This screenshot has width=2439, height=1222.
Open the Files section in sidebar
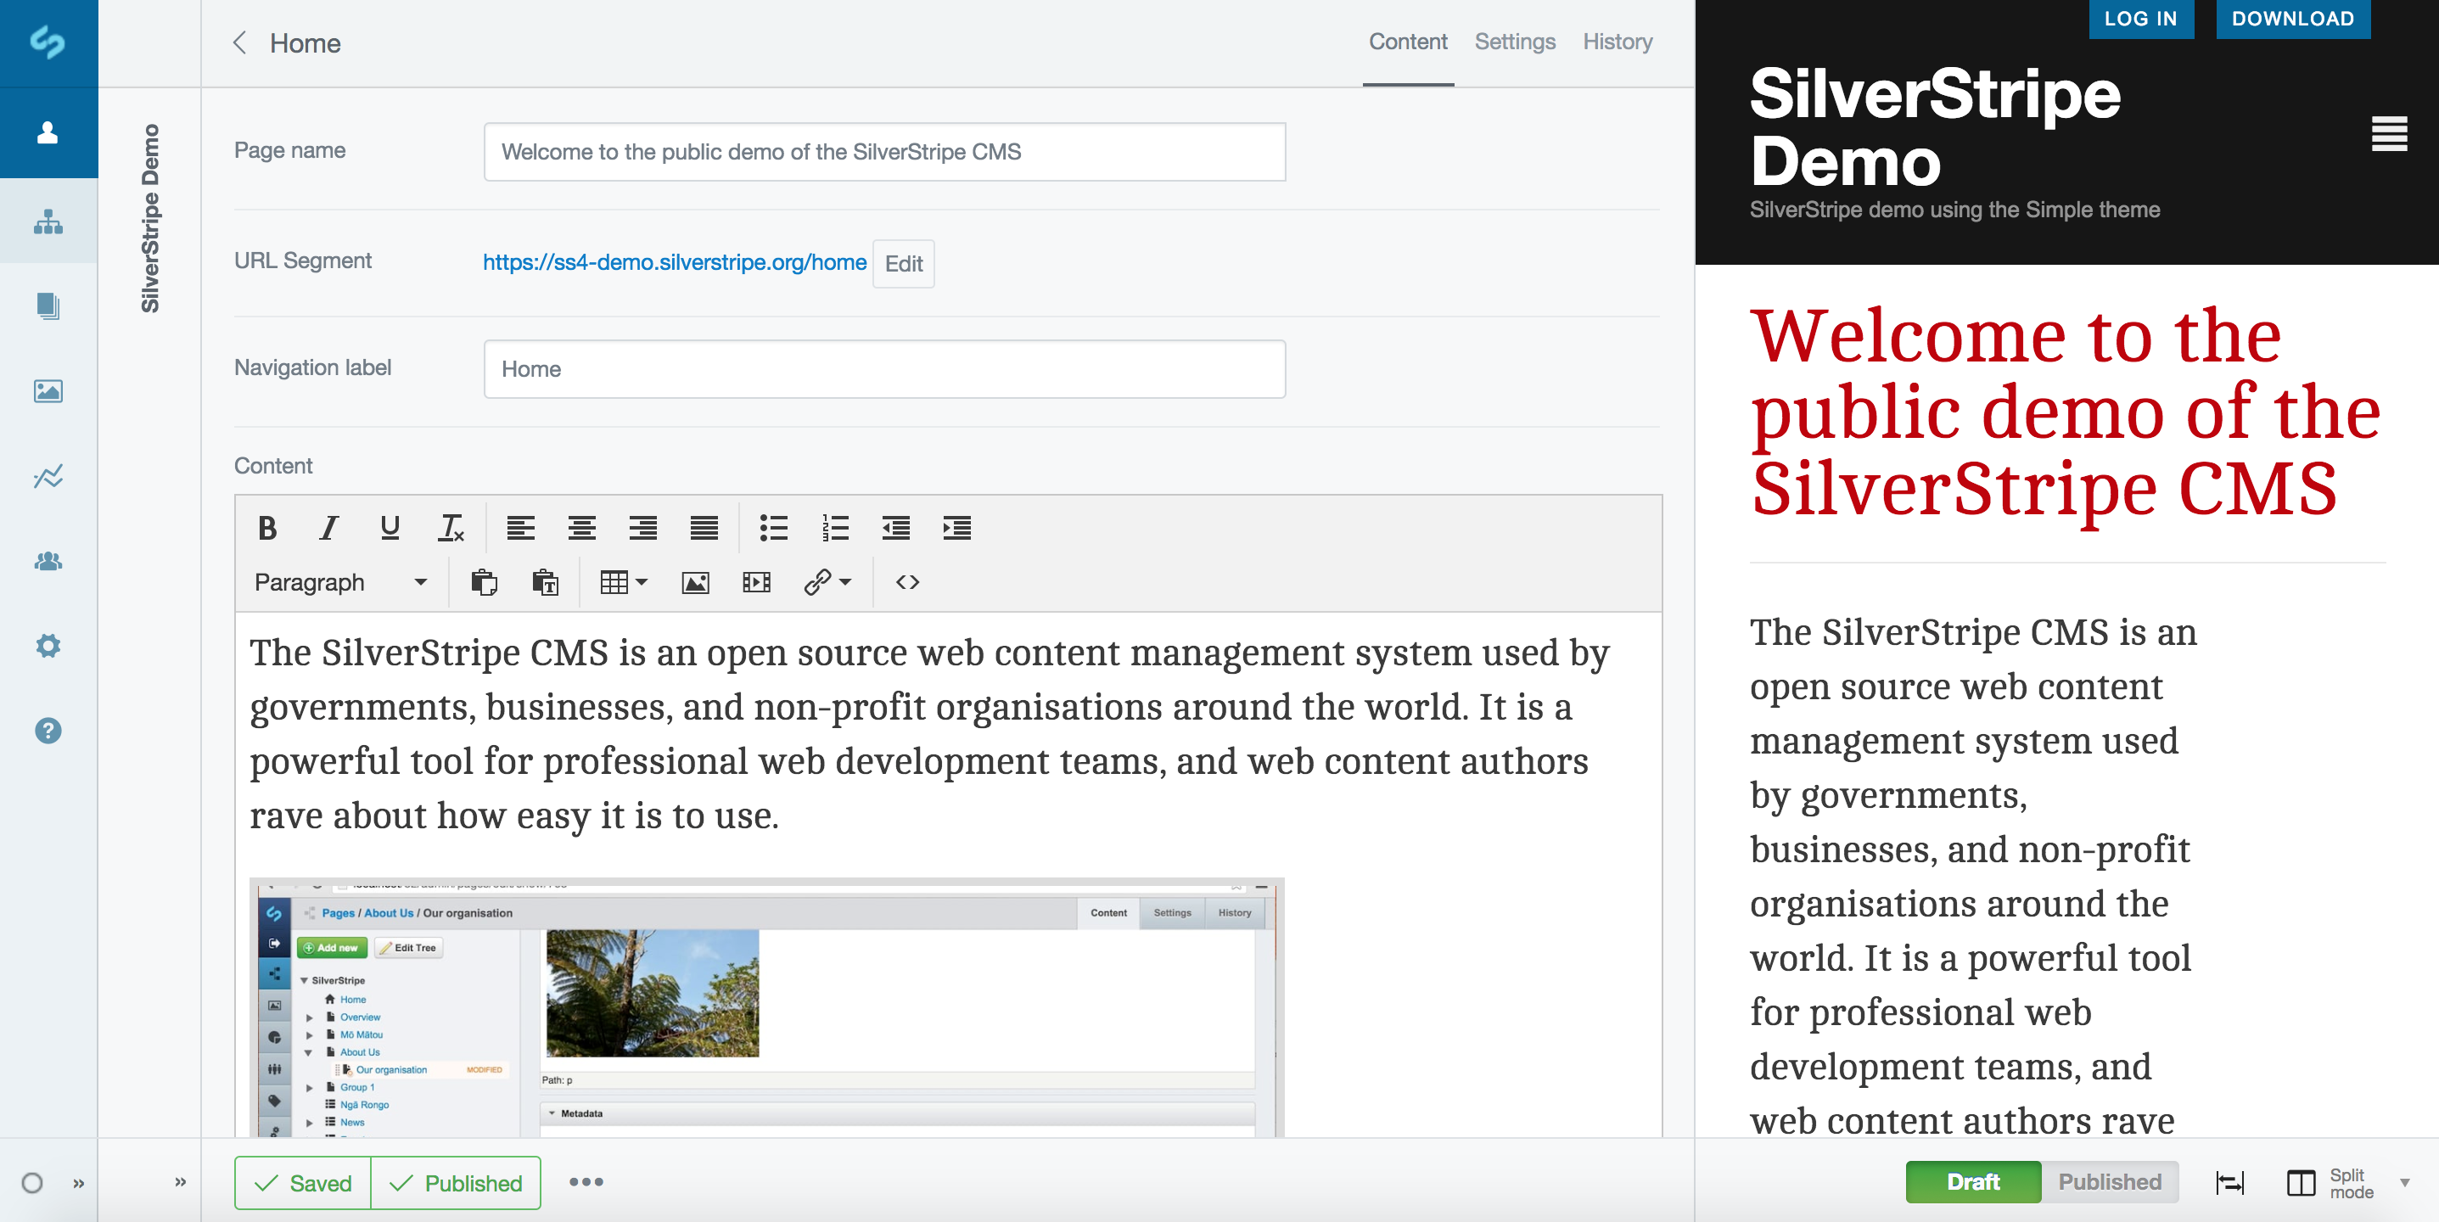tap(48, 391)
